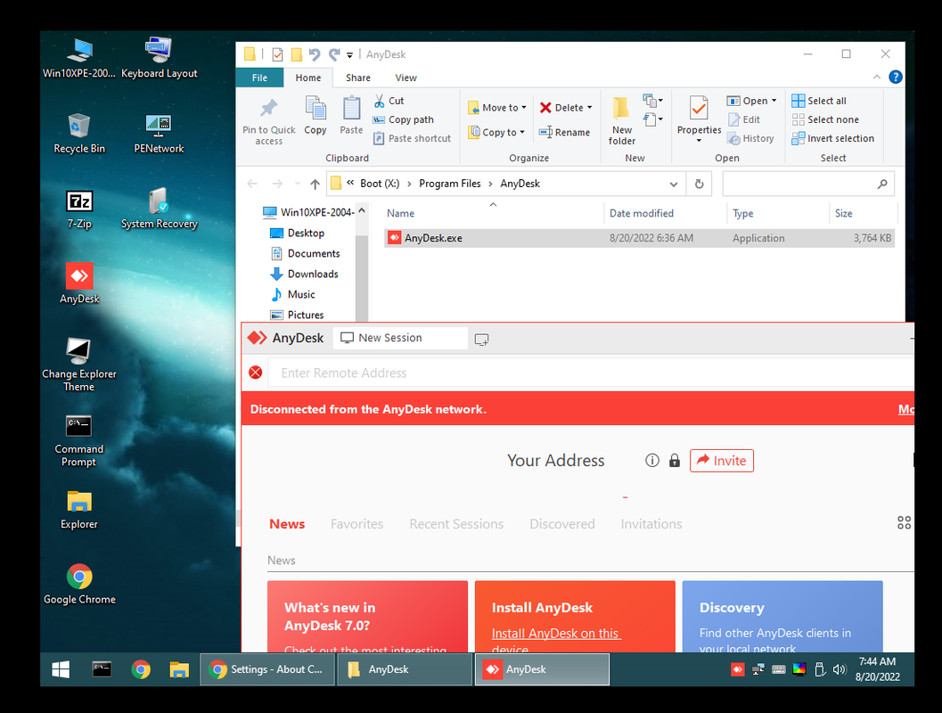
Task: Switch to the Share ribbon tab
Action: pos(358,78)
